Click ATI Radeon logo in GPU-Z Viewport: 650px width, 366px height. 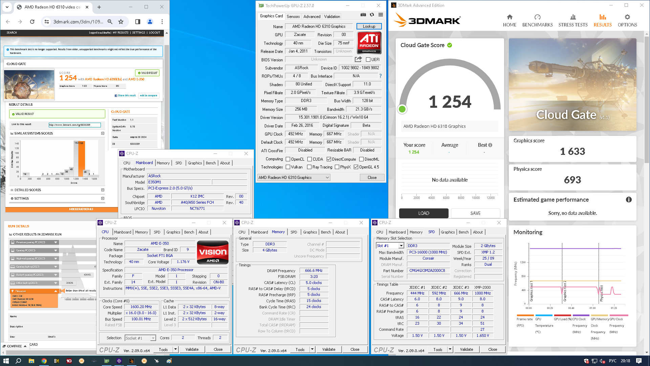(x=369, y=43)
